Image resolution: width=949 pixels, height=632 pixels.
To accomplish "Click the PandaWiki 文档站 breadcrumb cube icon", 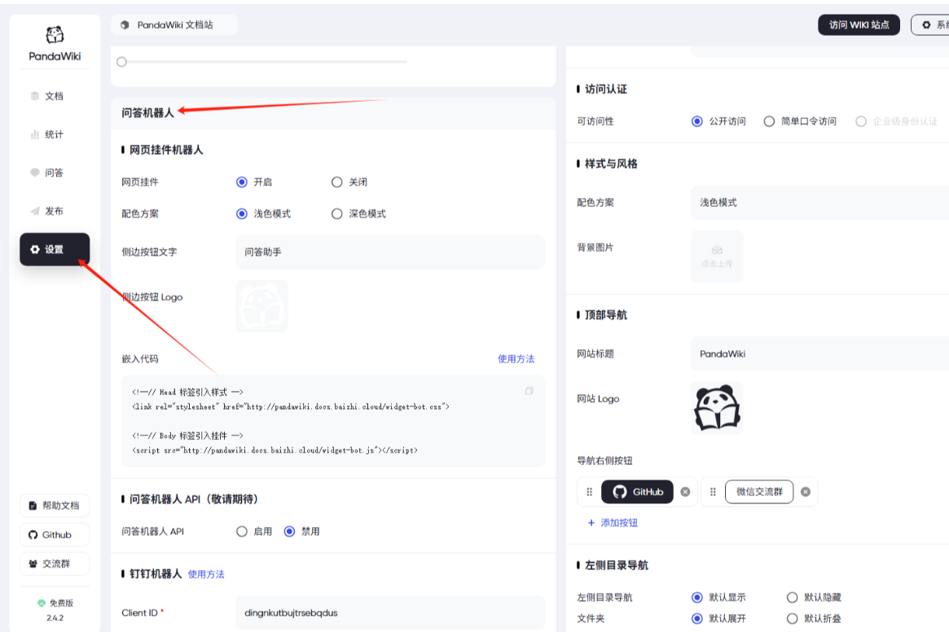I will tap(125, 24).
